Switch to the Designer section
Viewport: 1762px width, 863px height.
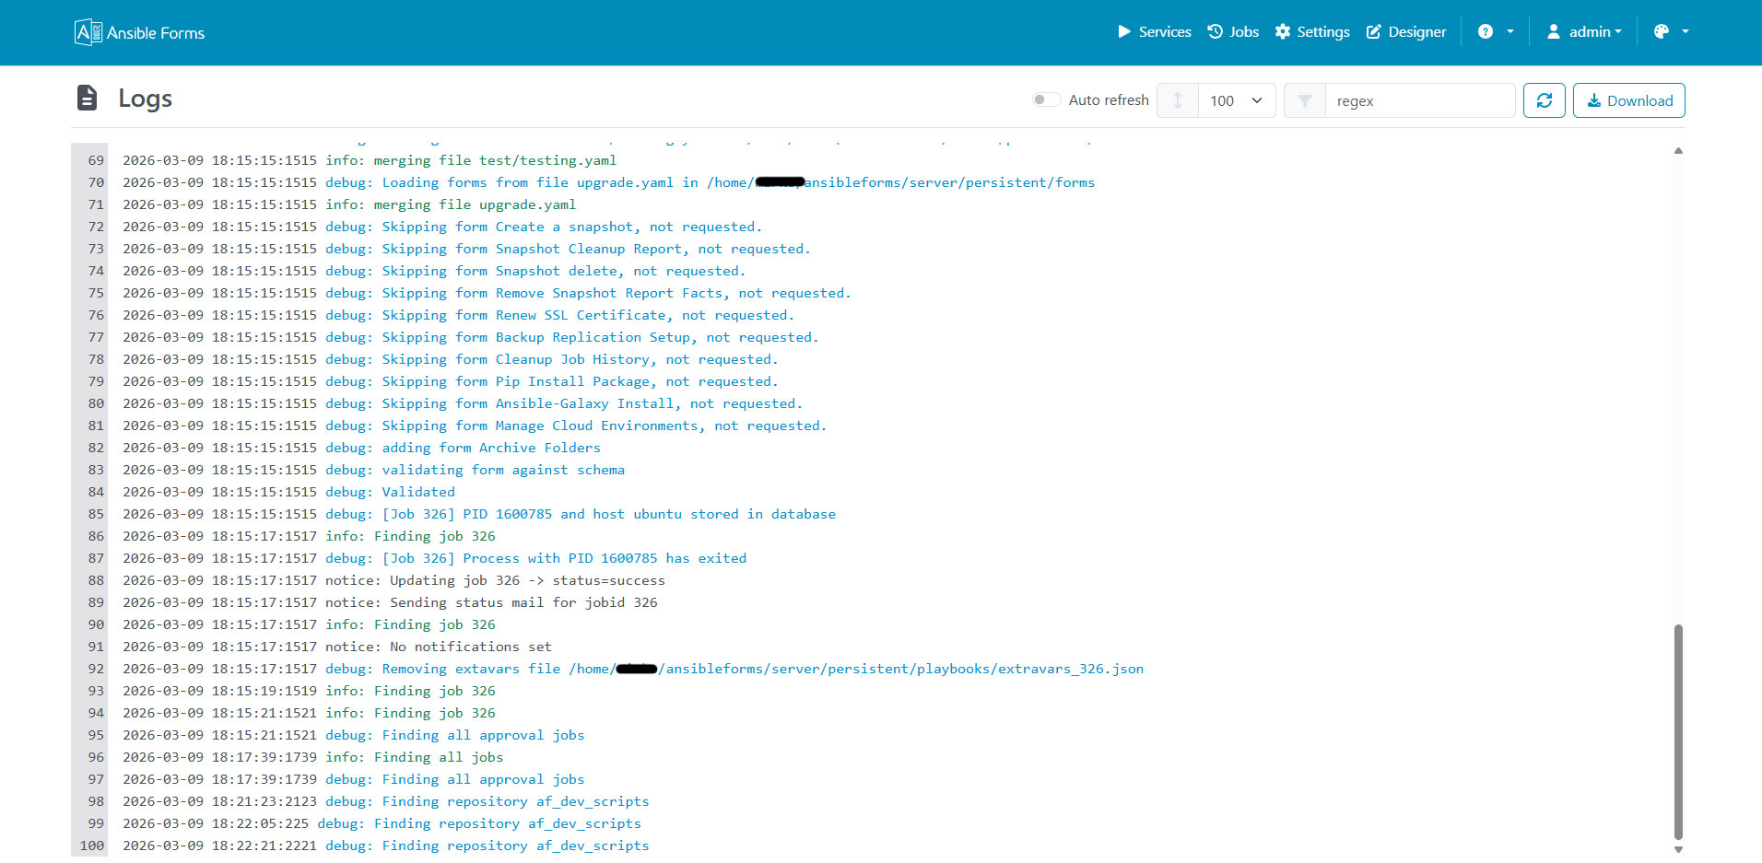coord(1417,31)
